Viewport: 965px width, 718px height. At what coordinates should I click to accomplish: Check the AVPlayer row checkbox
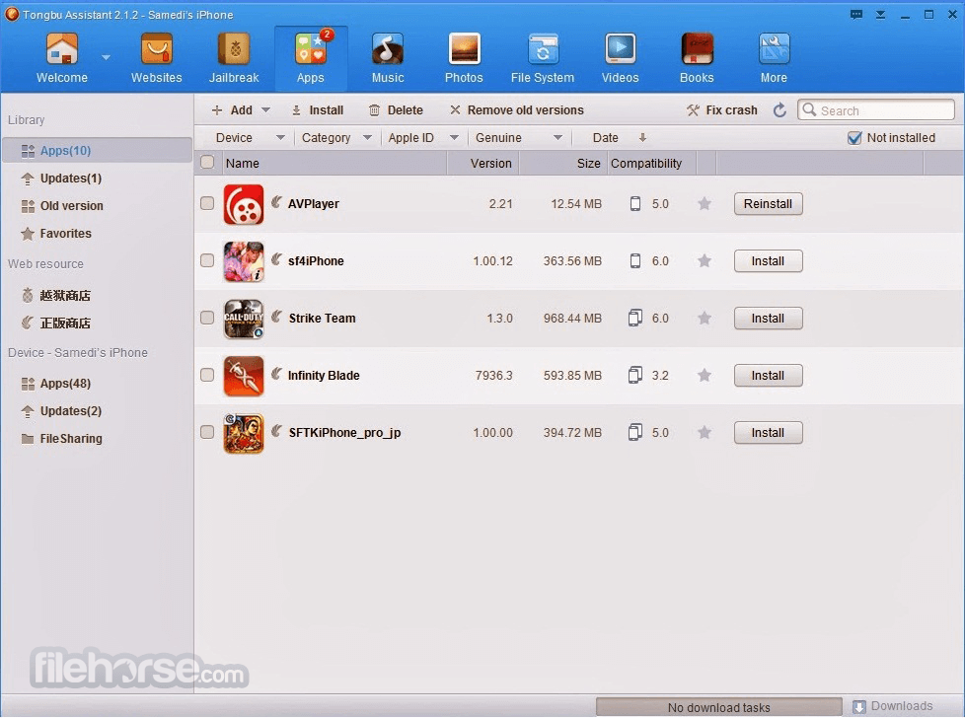207,203
